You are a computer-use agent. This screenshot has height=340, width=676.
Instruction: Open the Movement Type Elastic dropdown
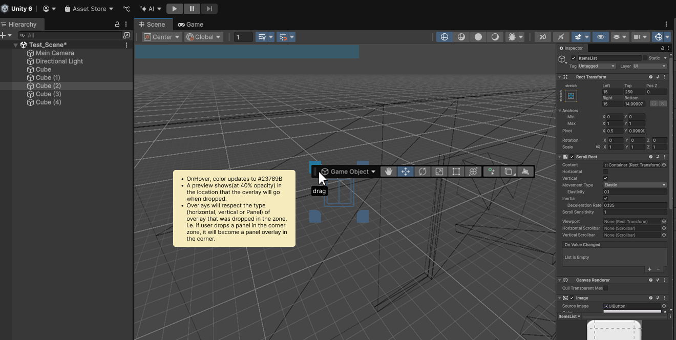click(x=635, y=185)
